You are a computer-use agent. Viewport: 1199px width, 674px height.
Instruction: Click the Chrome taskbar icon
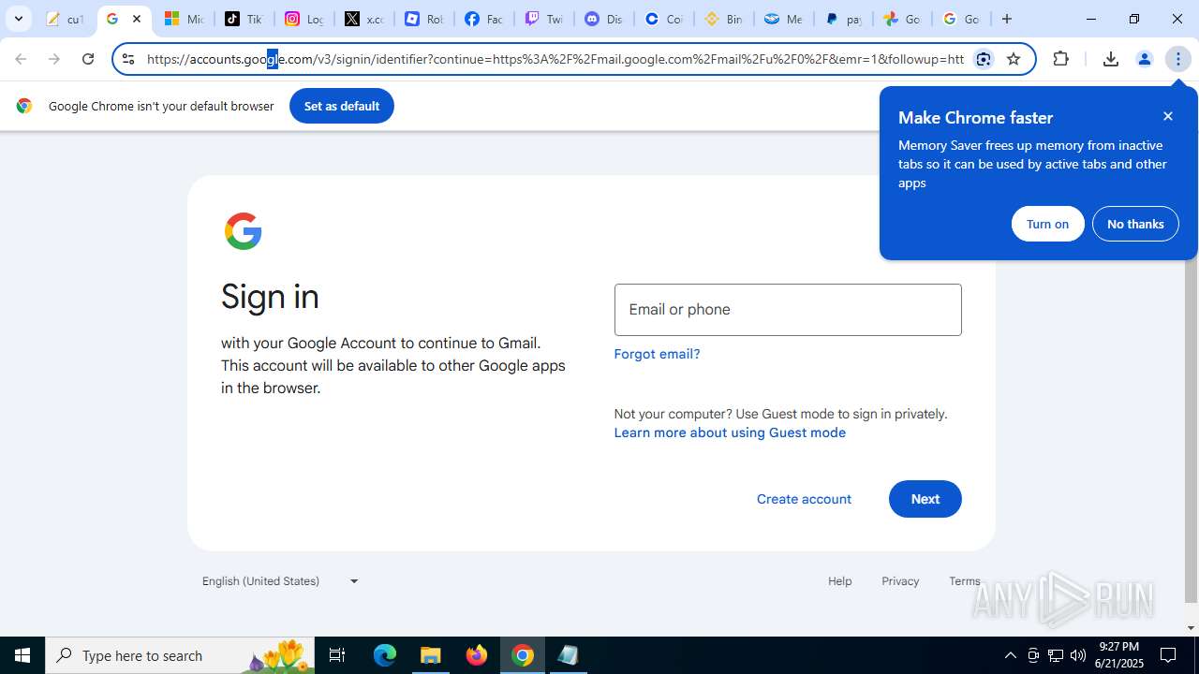[x=523, y=655]
